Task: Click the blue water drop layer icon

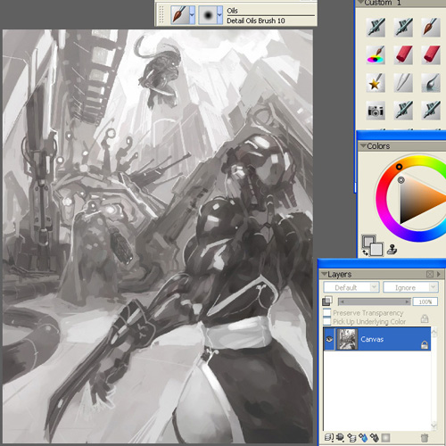Action: [x=363, y=437]
